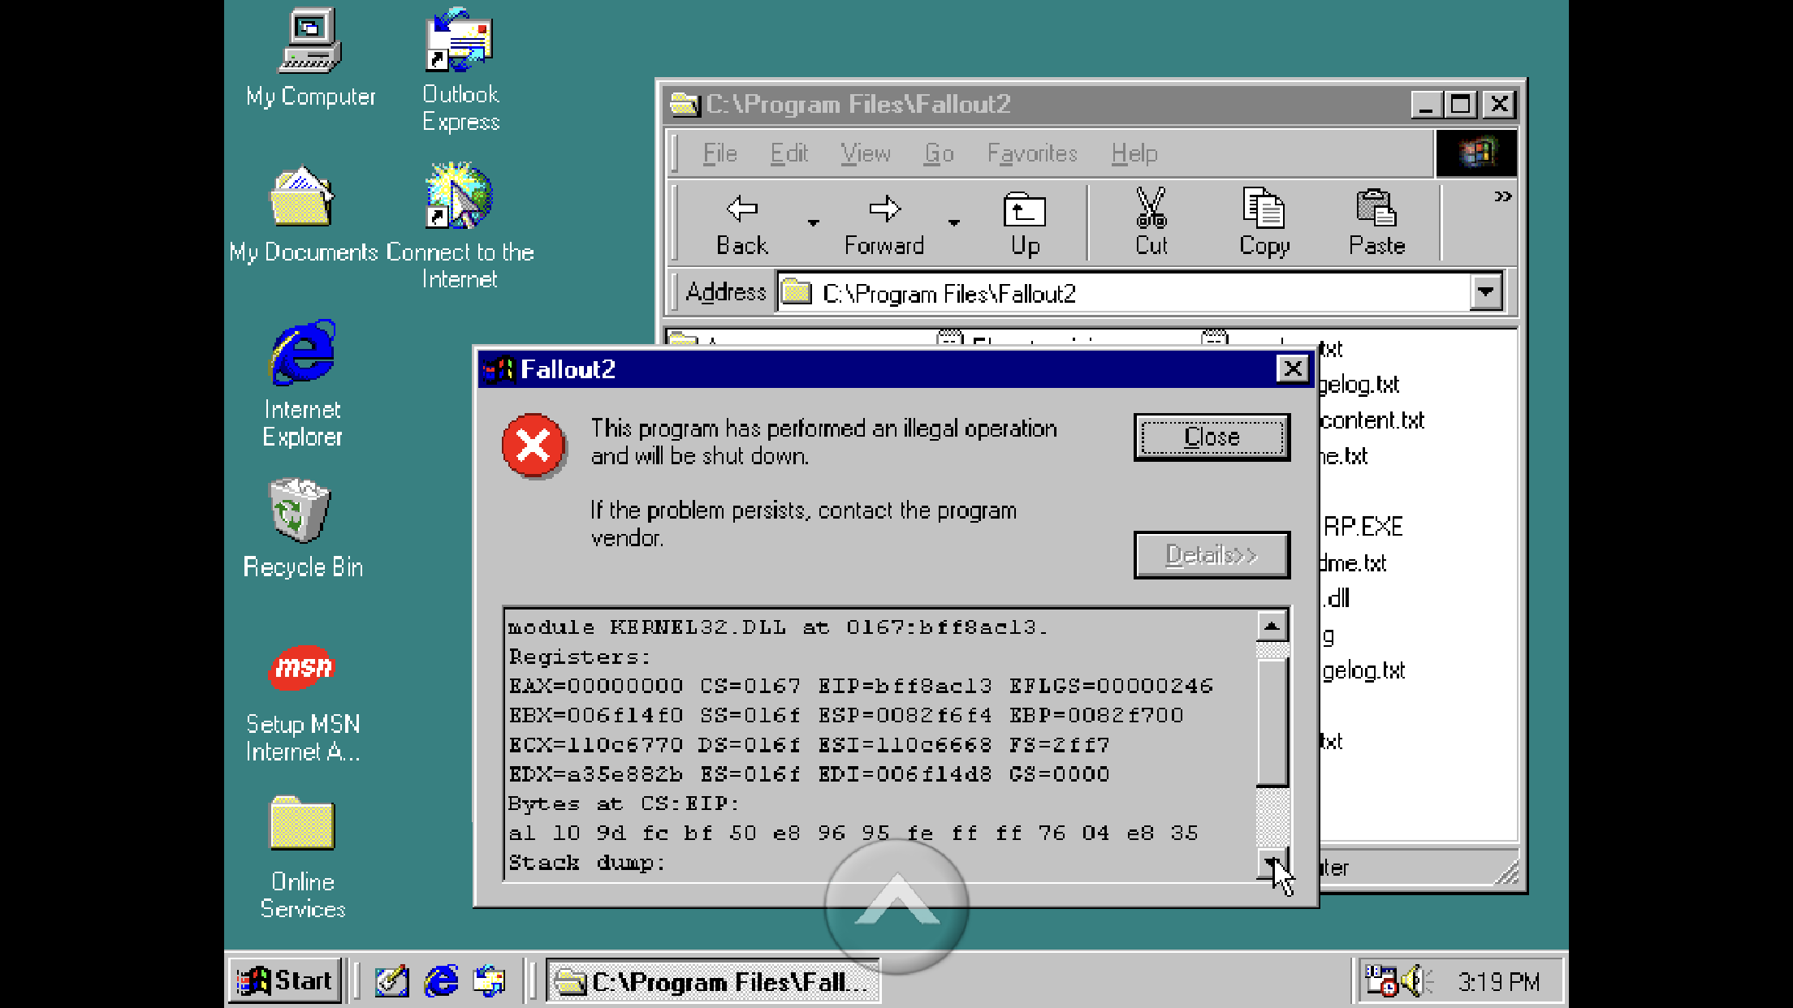Launch Outlook Express shortcut
This screenshot has width=1793, height=1008.
(460, 70)
